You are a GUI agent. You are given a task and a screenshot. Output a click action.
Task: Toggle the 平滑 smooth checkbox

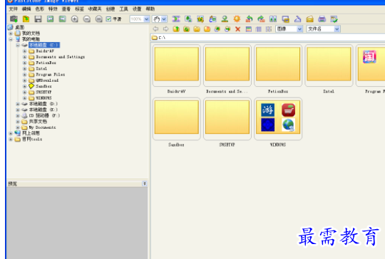(108, 19)
